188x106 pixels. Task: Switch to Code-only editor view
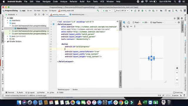175,18
